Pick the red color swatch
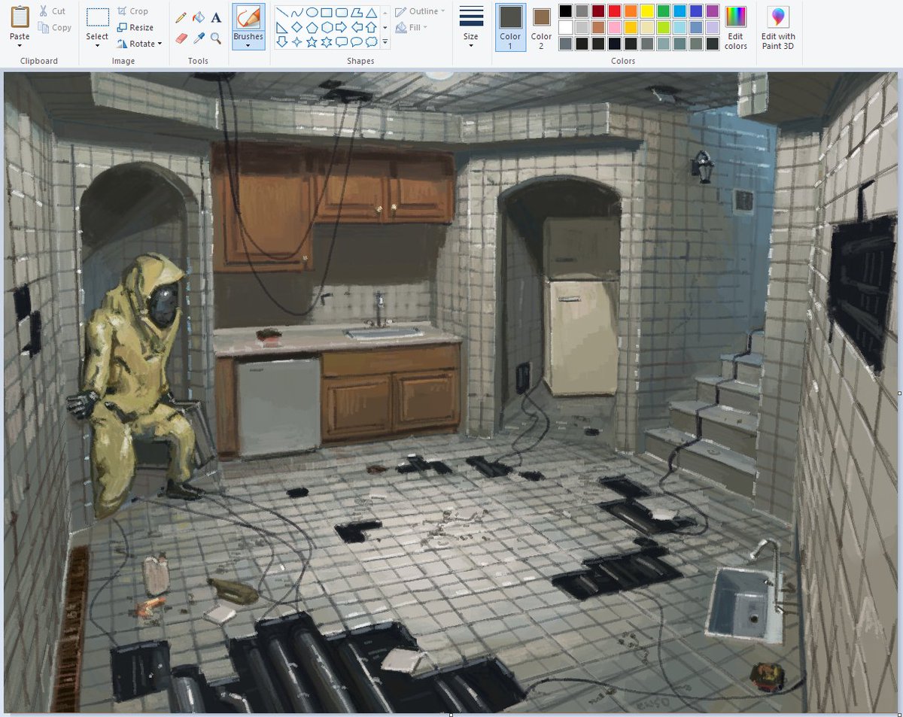903x717 pixels. (x=614, y=11)
